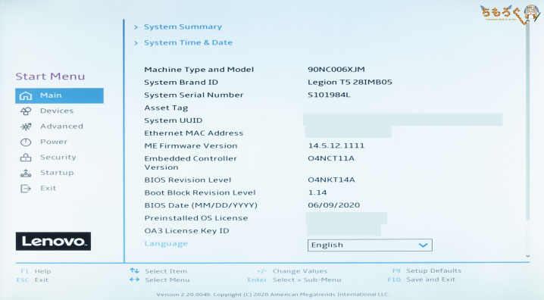Image resolution: width=544 pixels, height=300 pixels.
Task: Click the Legion T5 28IMB05 value
Action: pos(350,82)
